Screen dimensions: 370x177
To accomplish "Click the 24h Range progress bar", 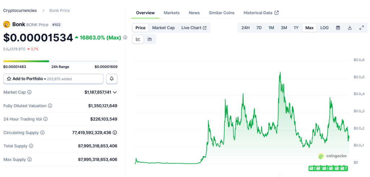I will pos(60,61).
